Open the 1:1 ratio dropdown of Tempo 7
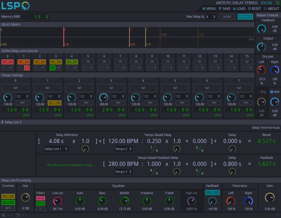The width and height of the screenshot is (281, 218). tap(246, 97)
